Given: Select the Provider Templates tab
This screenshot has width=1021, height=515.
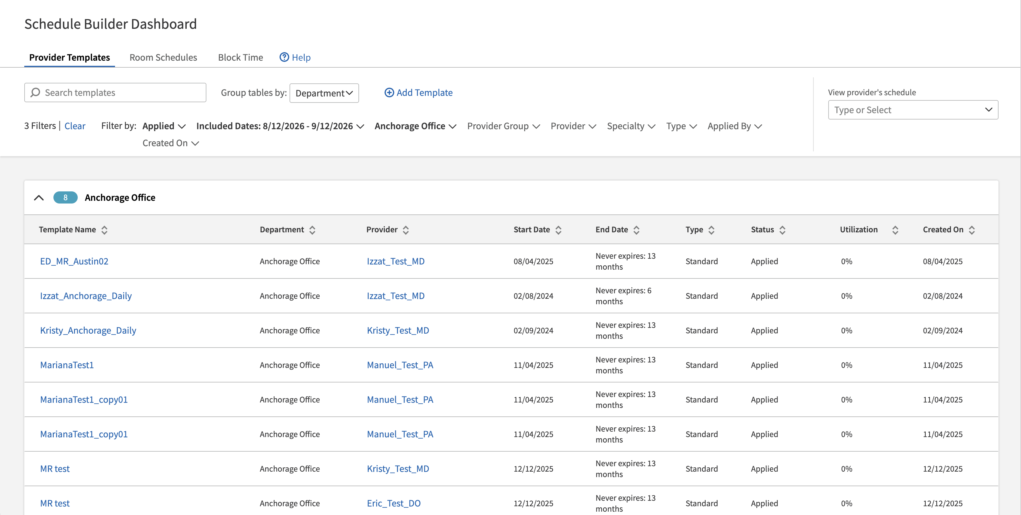Looking at the screenshot, I should [70, 57].
